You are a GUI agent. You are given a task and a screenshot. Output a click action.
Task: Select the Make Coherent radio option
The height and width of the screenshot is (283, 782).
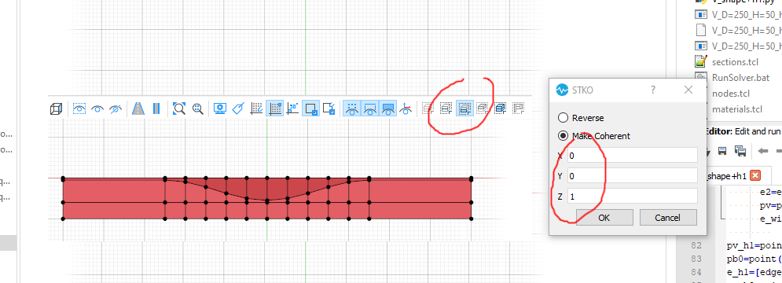tap(594, 136)
